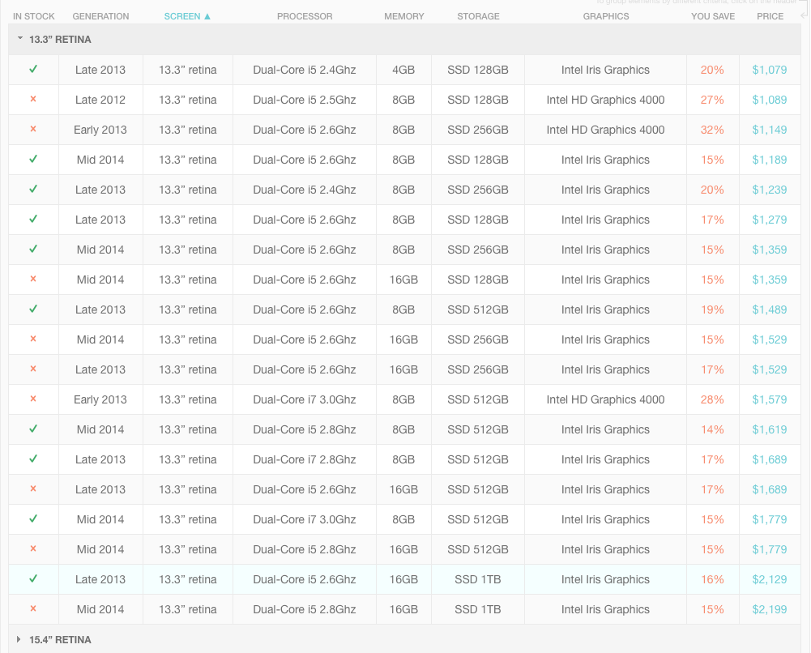Click SSD 1TB in the $2,129 row
Viewport: 811px width, 653px height.
[x=478, y=579]
